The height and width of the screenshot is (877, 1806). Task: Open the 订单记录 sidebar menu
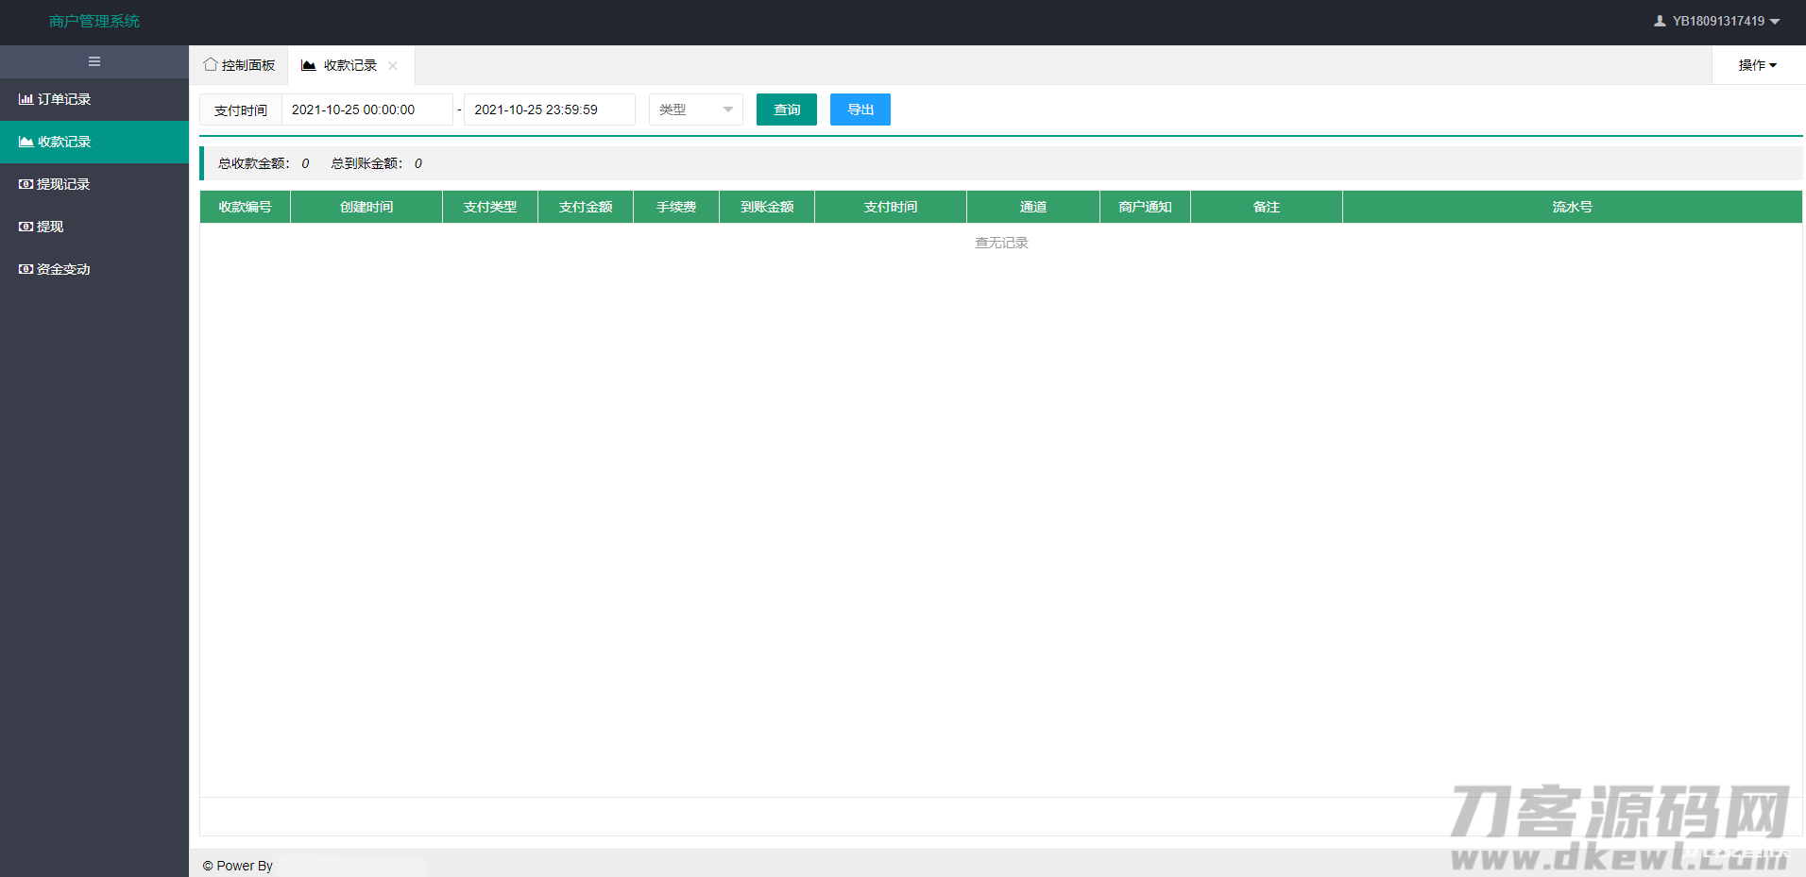[94, 99]
